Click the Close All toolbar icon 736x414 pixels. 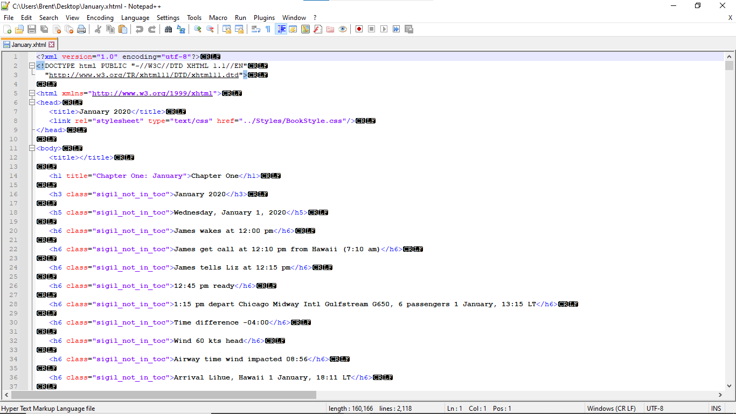pos(69,29)
